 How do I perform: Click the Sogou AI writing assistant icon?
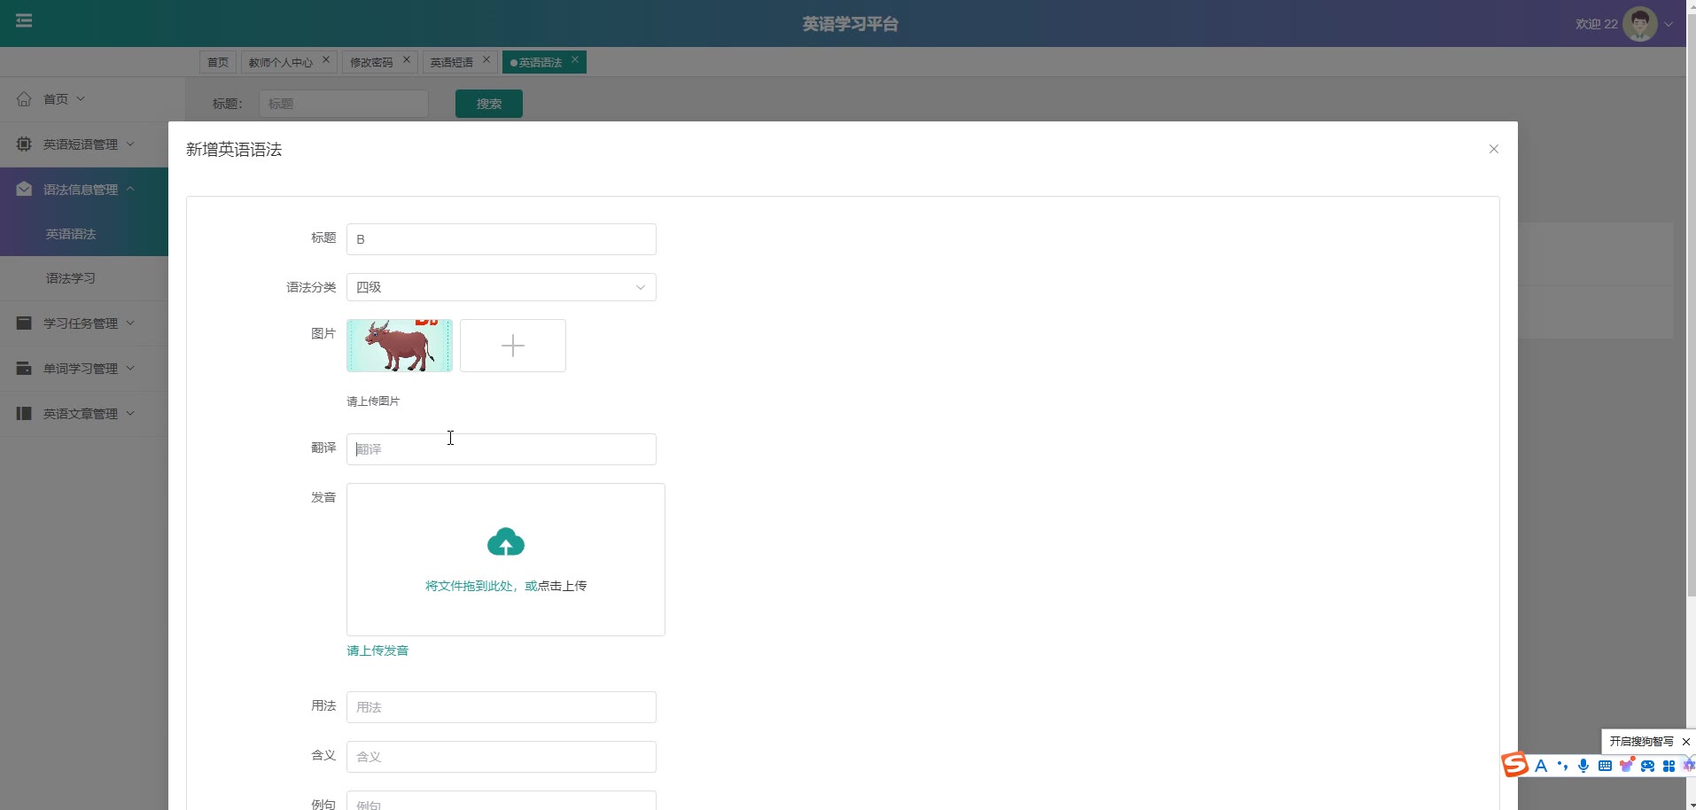click(x=1688, y=766)
